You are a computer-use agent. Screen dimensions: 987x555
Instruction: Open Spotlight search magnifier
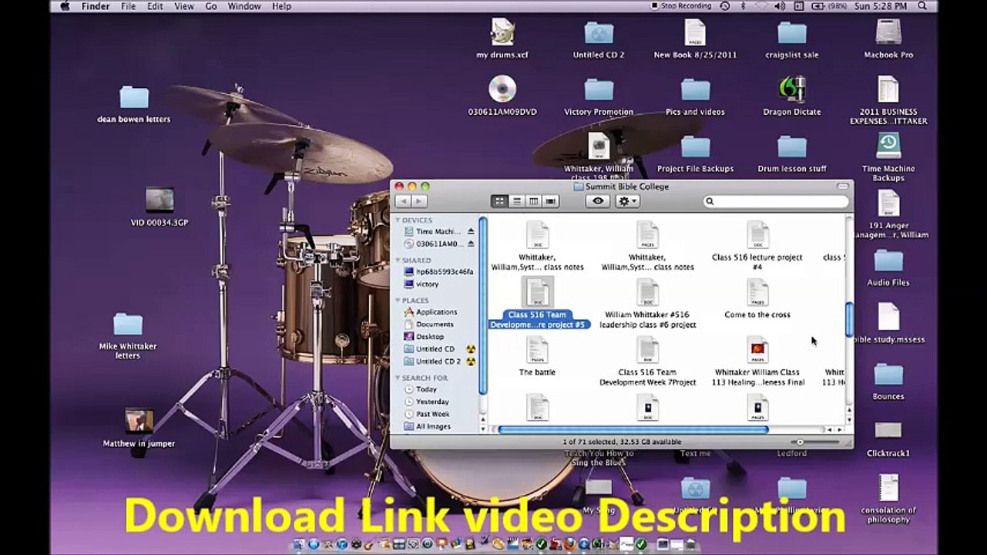click(x=922, y=6)
